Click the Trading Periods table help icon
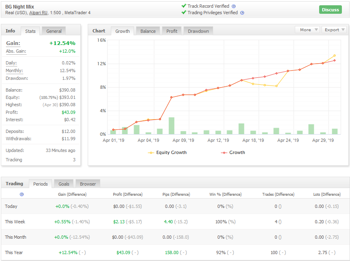This screenshot has height=261, width=350. click(x=22, y=195)
